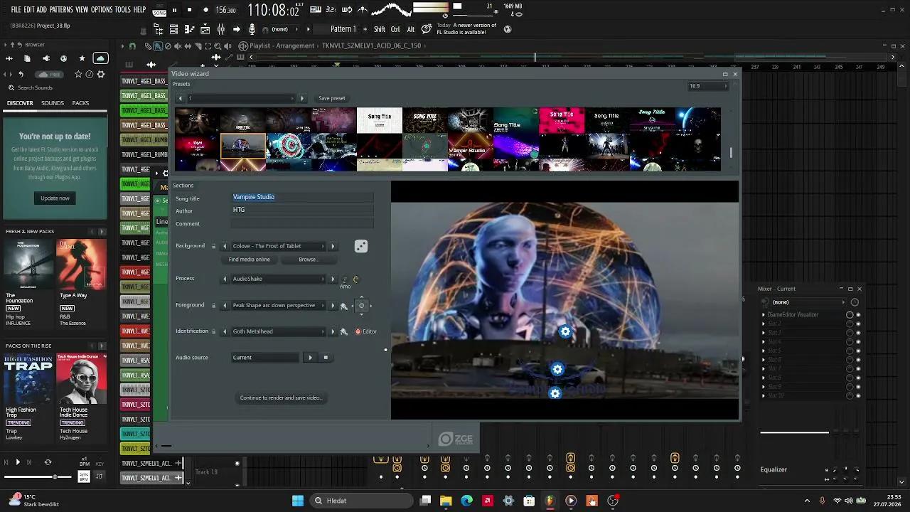Randomize the background with the dice icon
The width and height of the screenshot is (910, 512).
361,246
